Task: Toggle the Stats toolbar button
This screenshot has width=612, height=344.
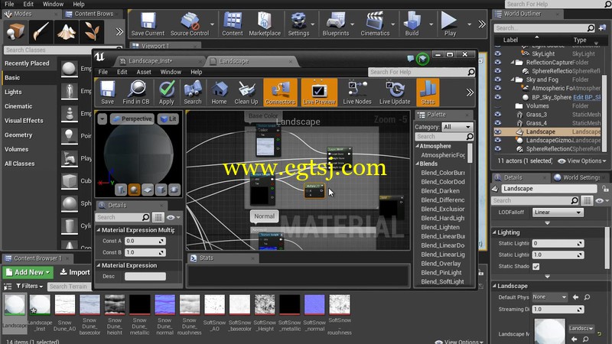Action: tap(428, 92)
